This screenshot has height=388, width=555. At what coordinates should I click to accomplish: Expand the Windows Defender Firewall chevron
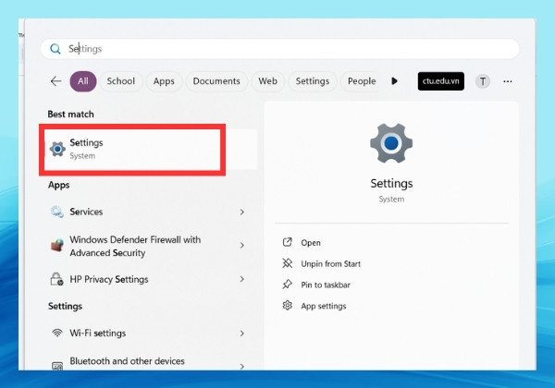(x=242, y=245)
